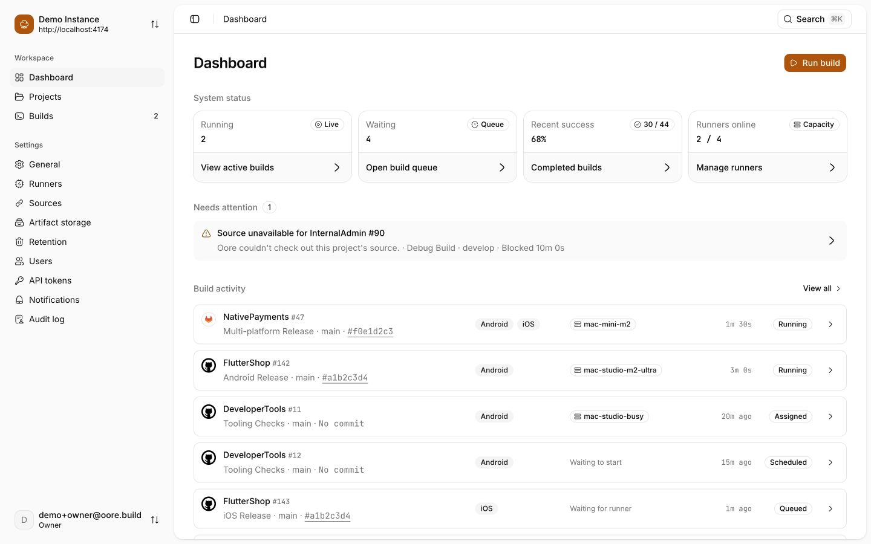This screenshot has width=871, height=544.
Task: Click View active builds link
Action: (x=272, y=167)
